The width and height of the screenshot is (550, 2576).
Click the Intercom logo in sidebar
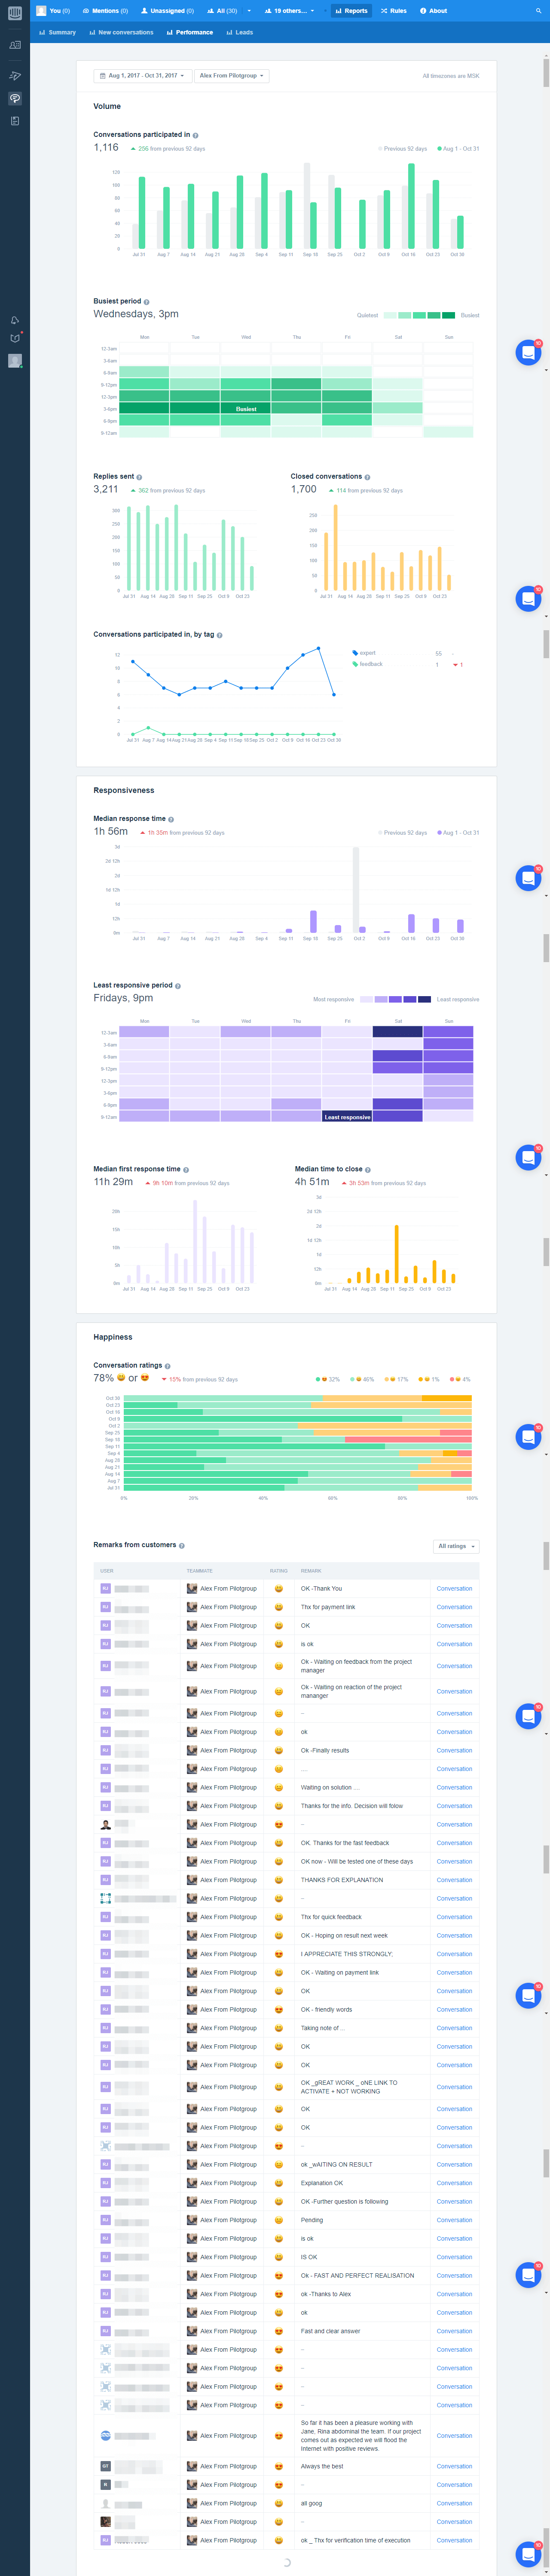[x=15, y=13]
